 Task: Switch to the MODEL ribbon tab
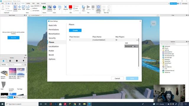point(28,3)
